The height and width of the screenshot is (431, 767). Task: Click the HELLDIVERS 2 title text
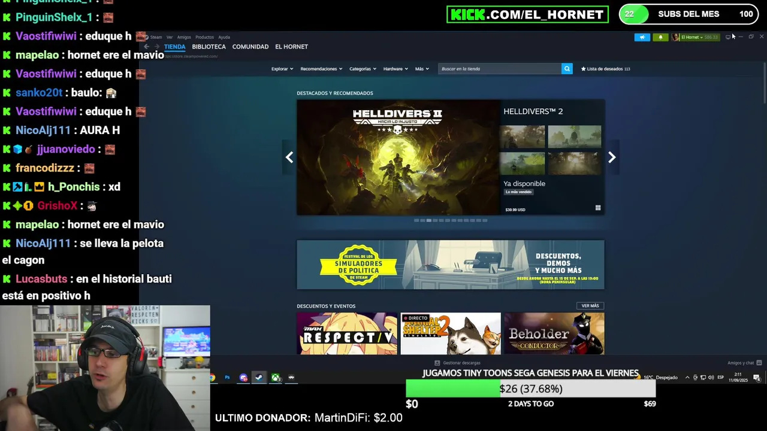pyautogui.click(x=533, y=111)
